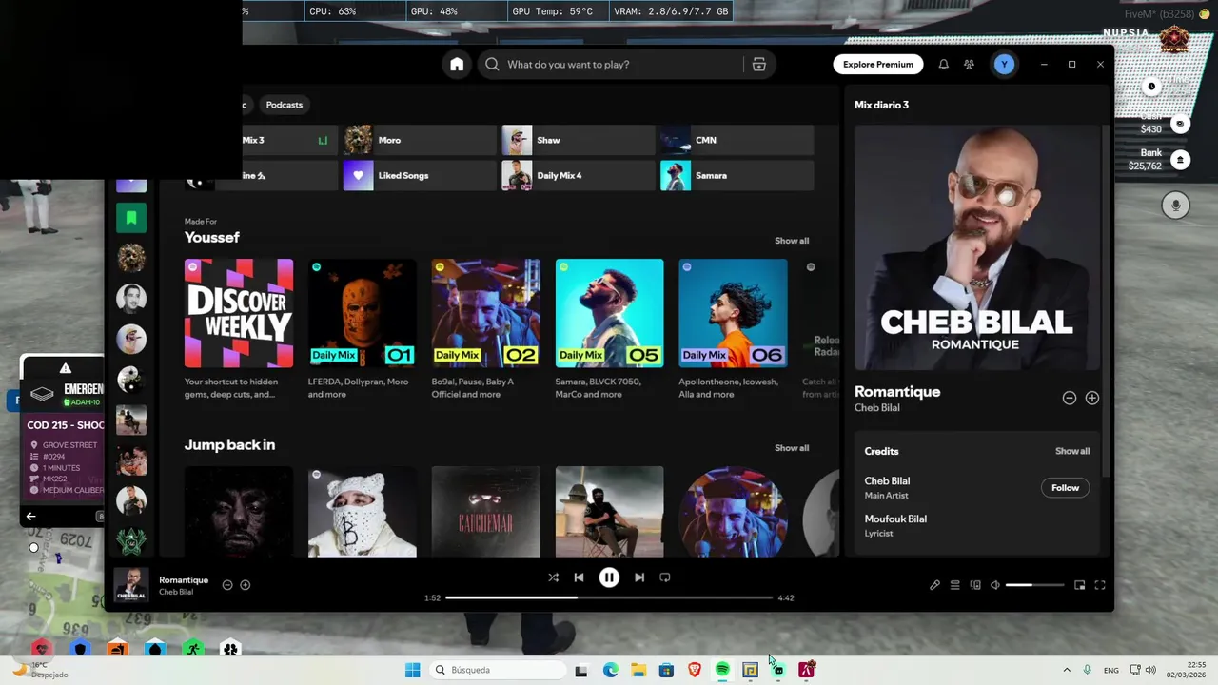Add Romantique to Liked Songs in player bar

coord(245,585)
